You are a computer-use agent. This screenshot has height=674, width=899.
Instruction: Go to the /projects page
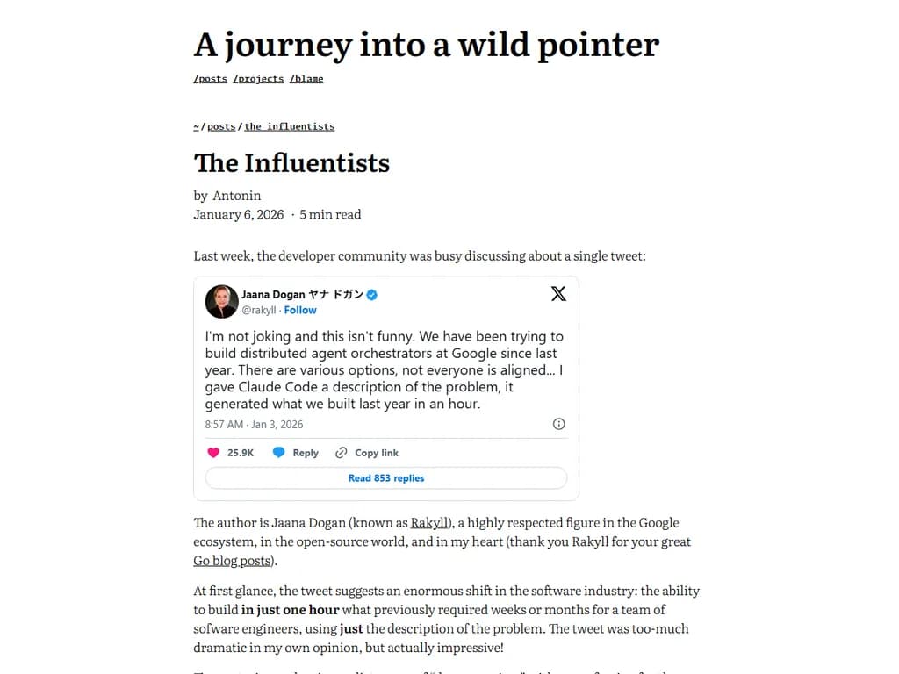click(258, 79)
